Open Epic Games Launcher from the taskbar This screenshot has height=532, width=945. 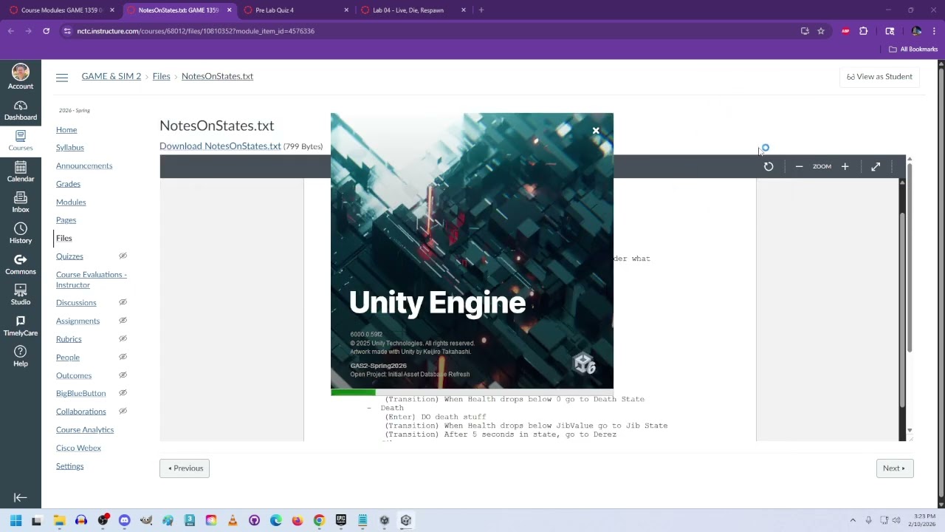coord(340,520)
